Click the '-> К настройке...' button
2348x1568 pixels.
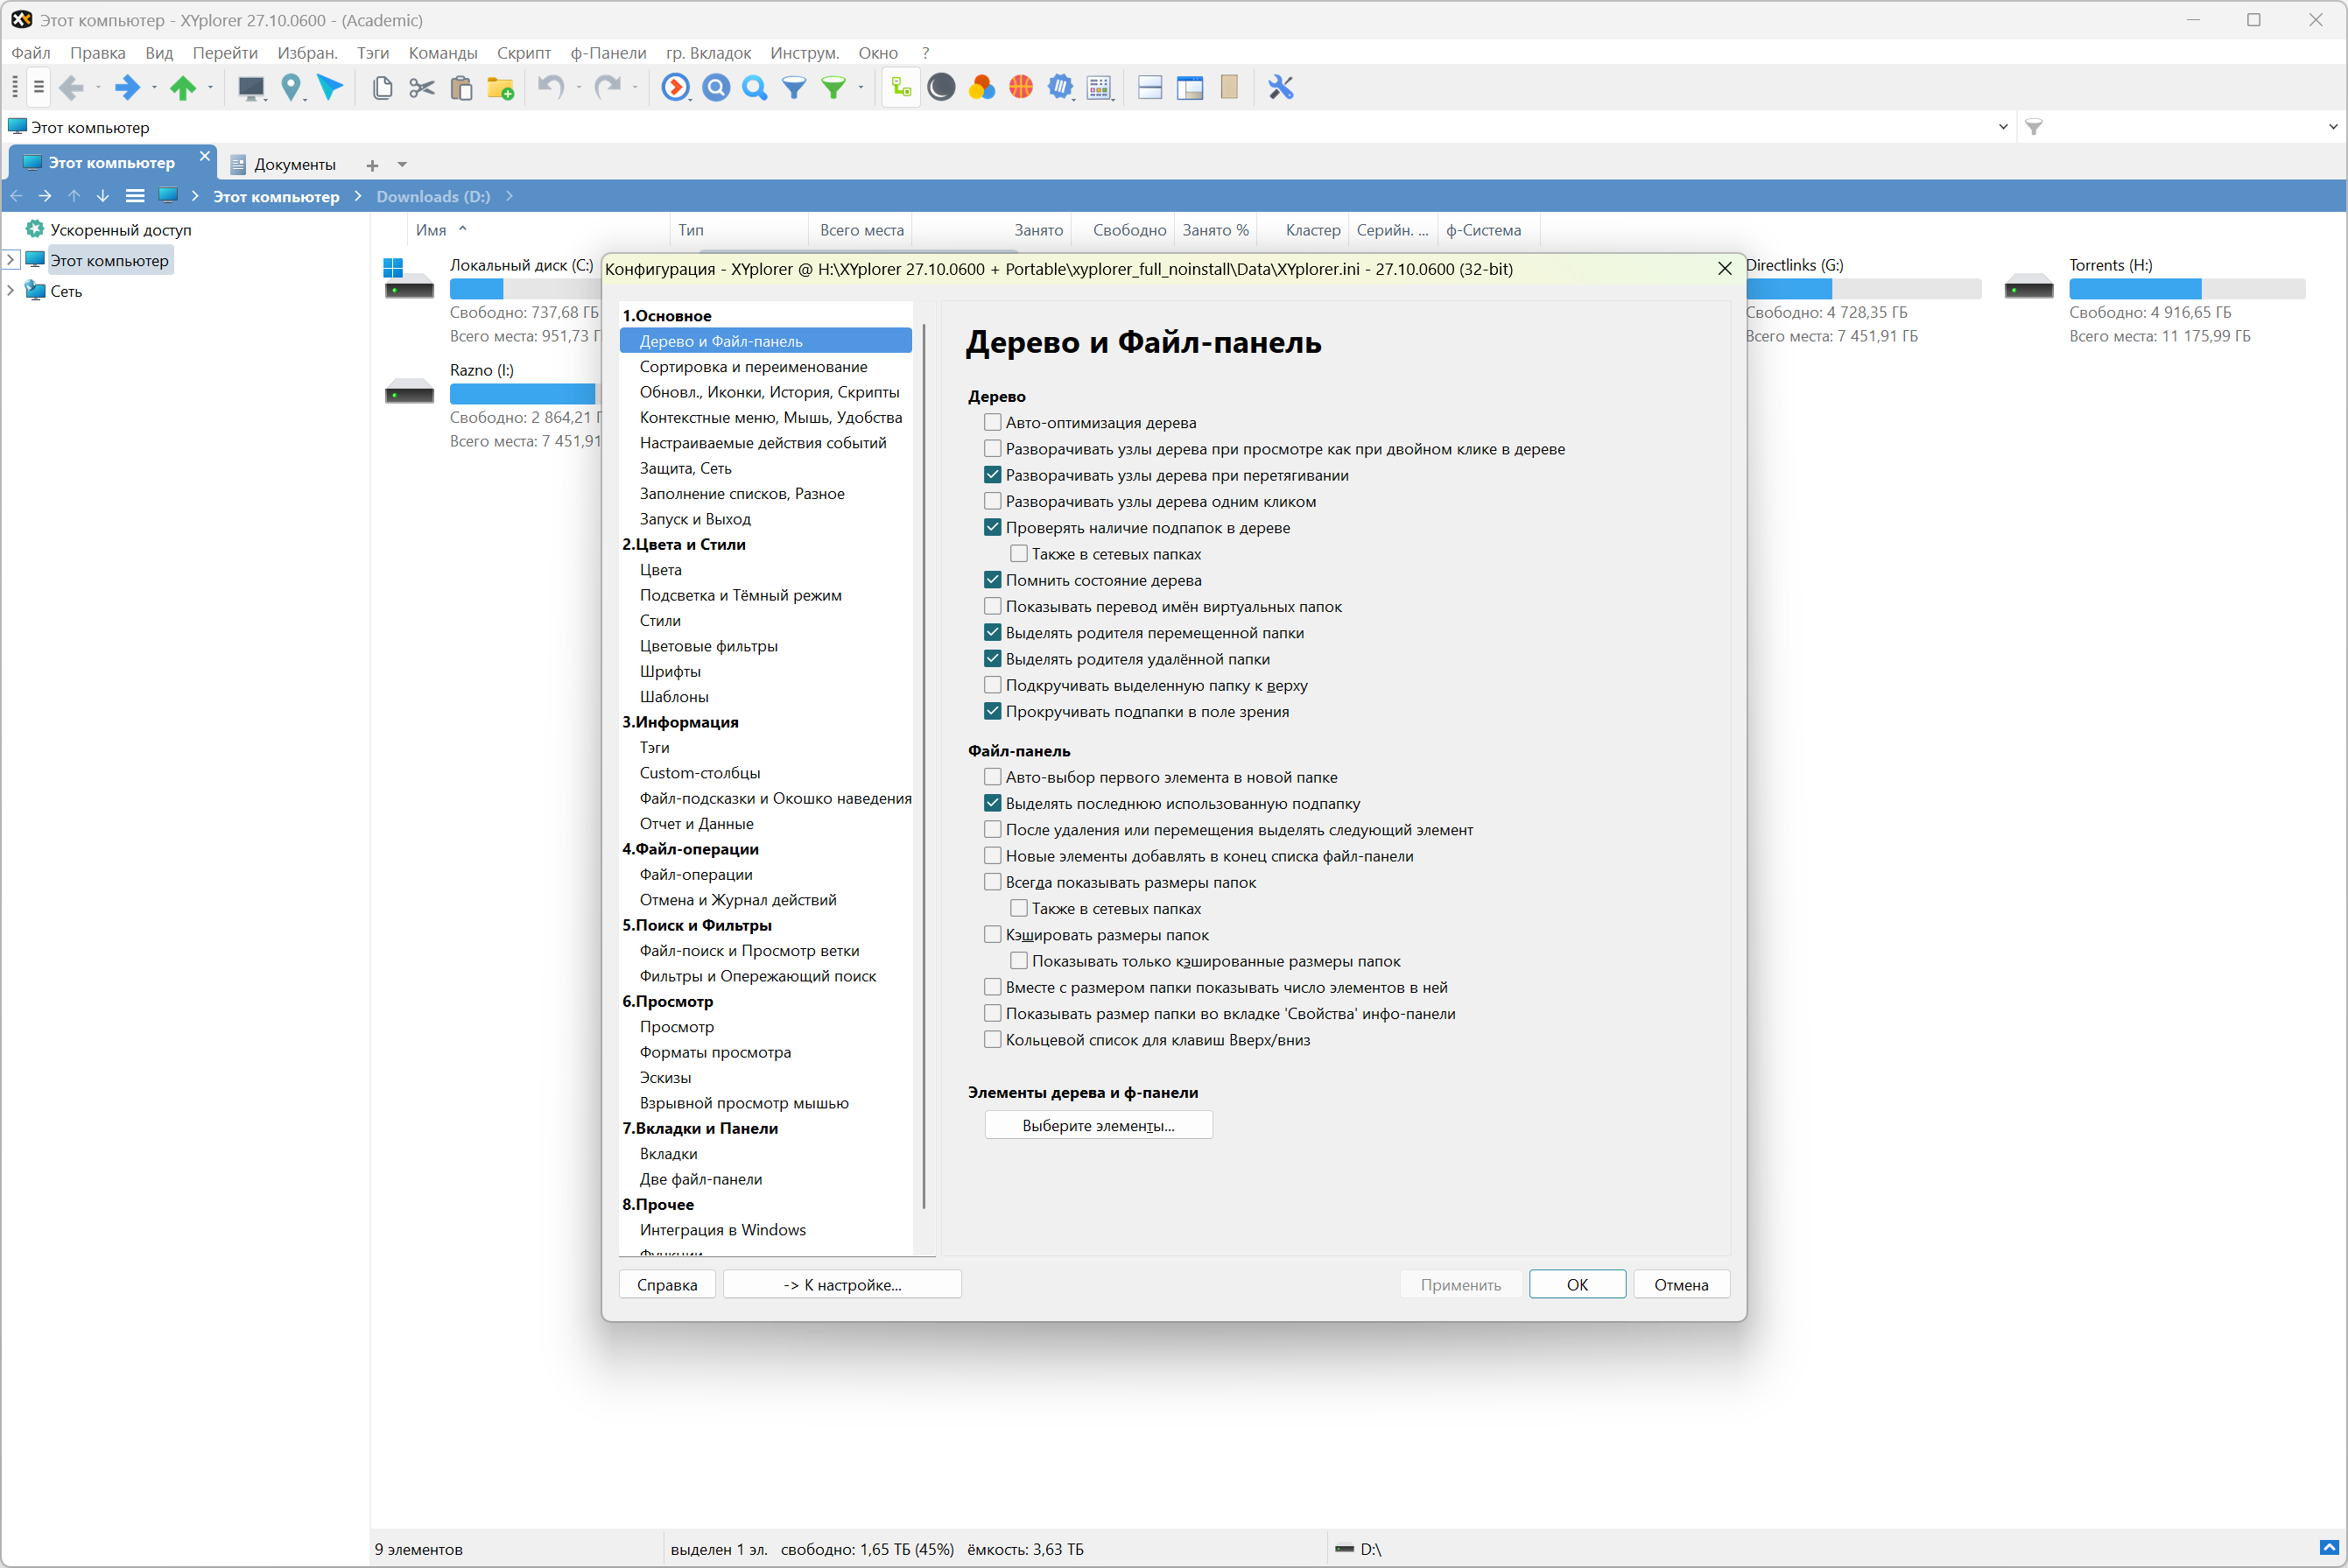click(x=842, y=1284)
